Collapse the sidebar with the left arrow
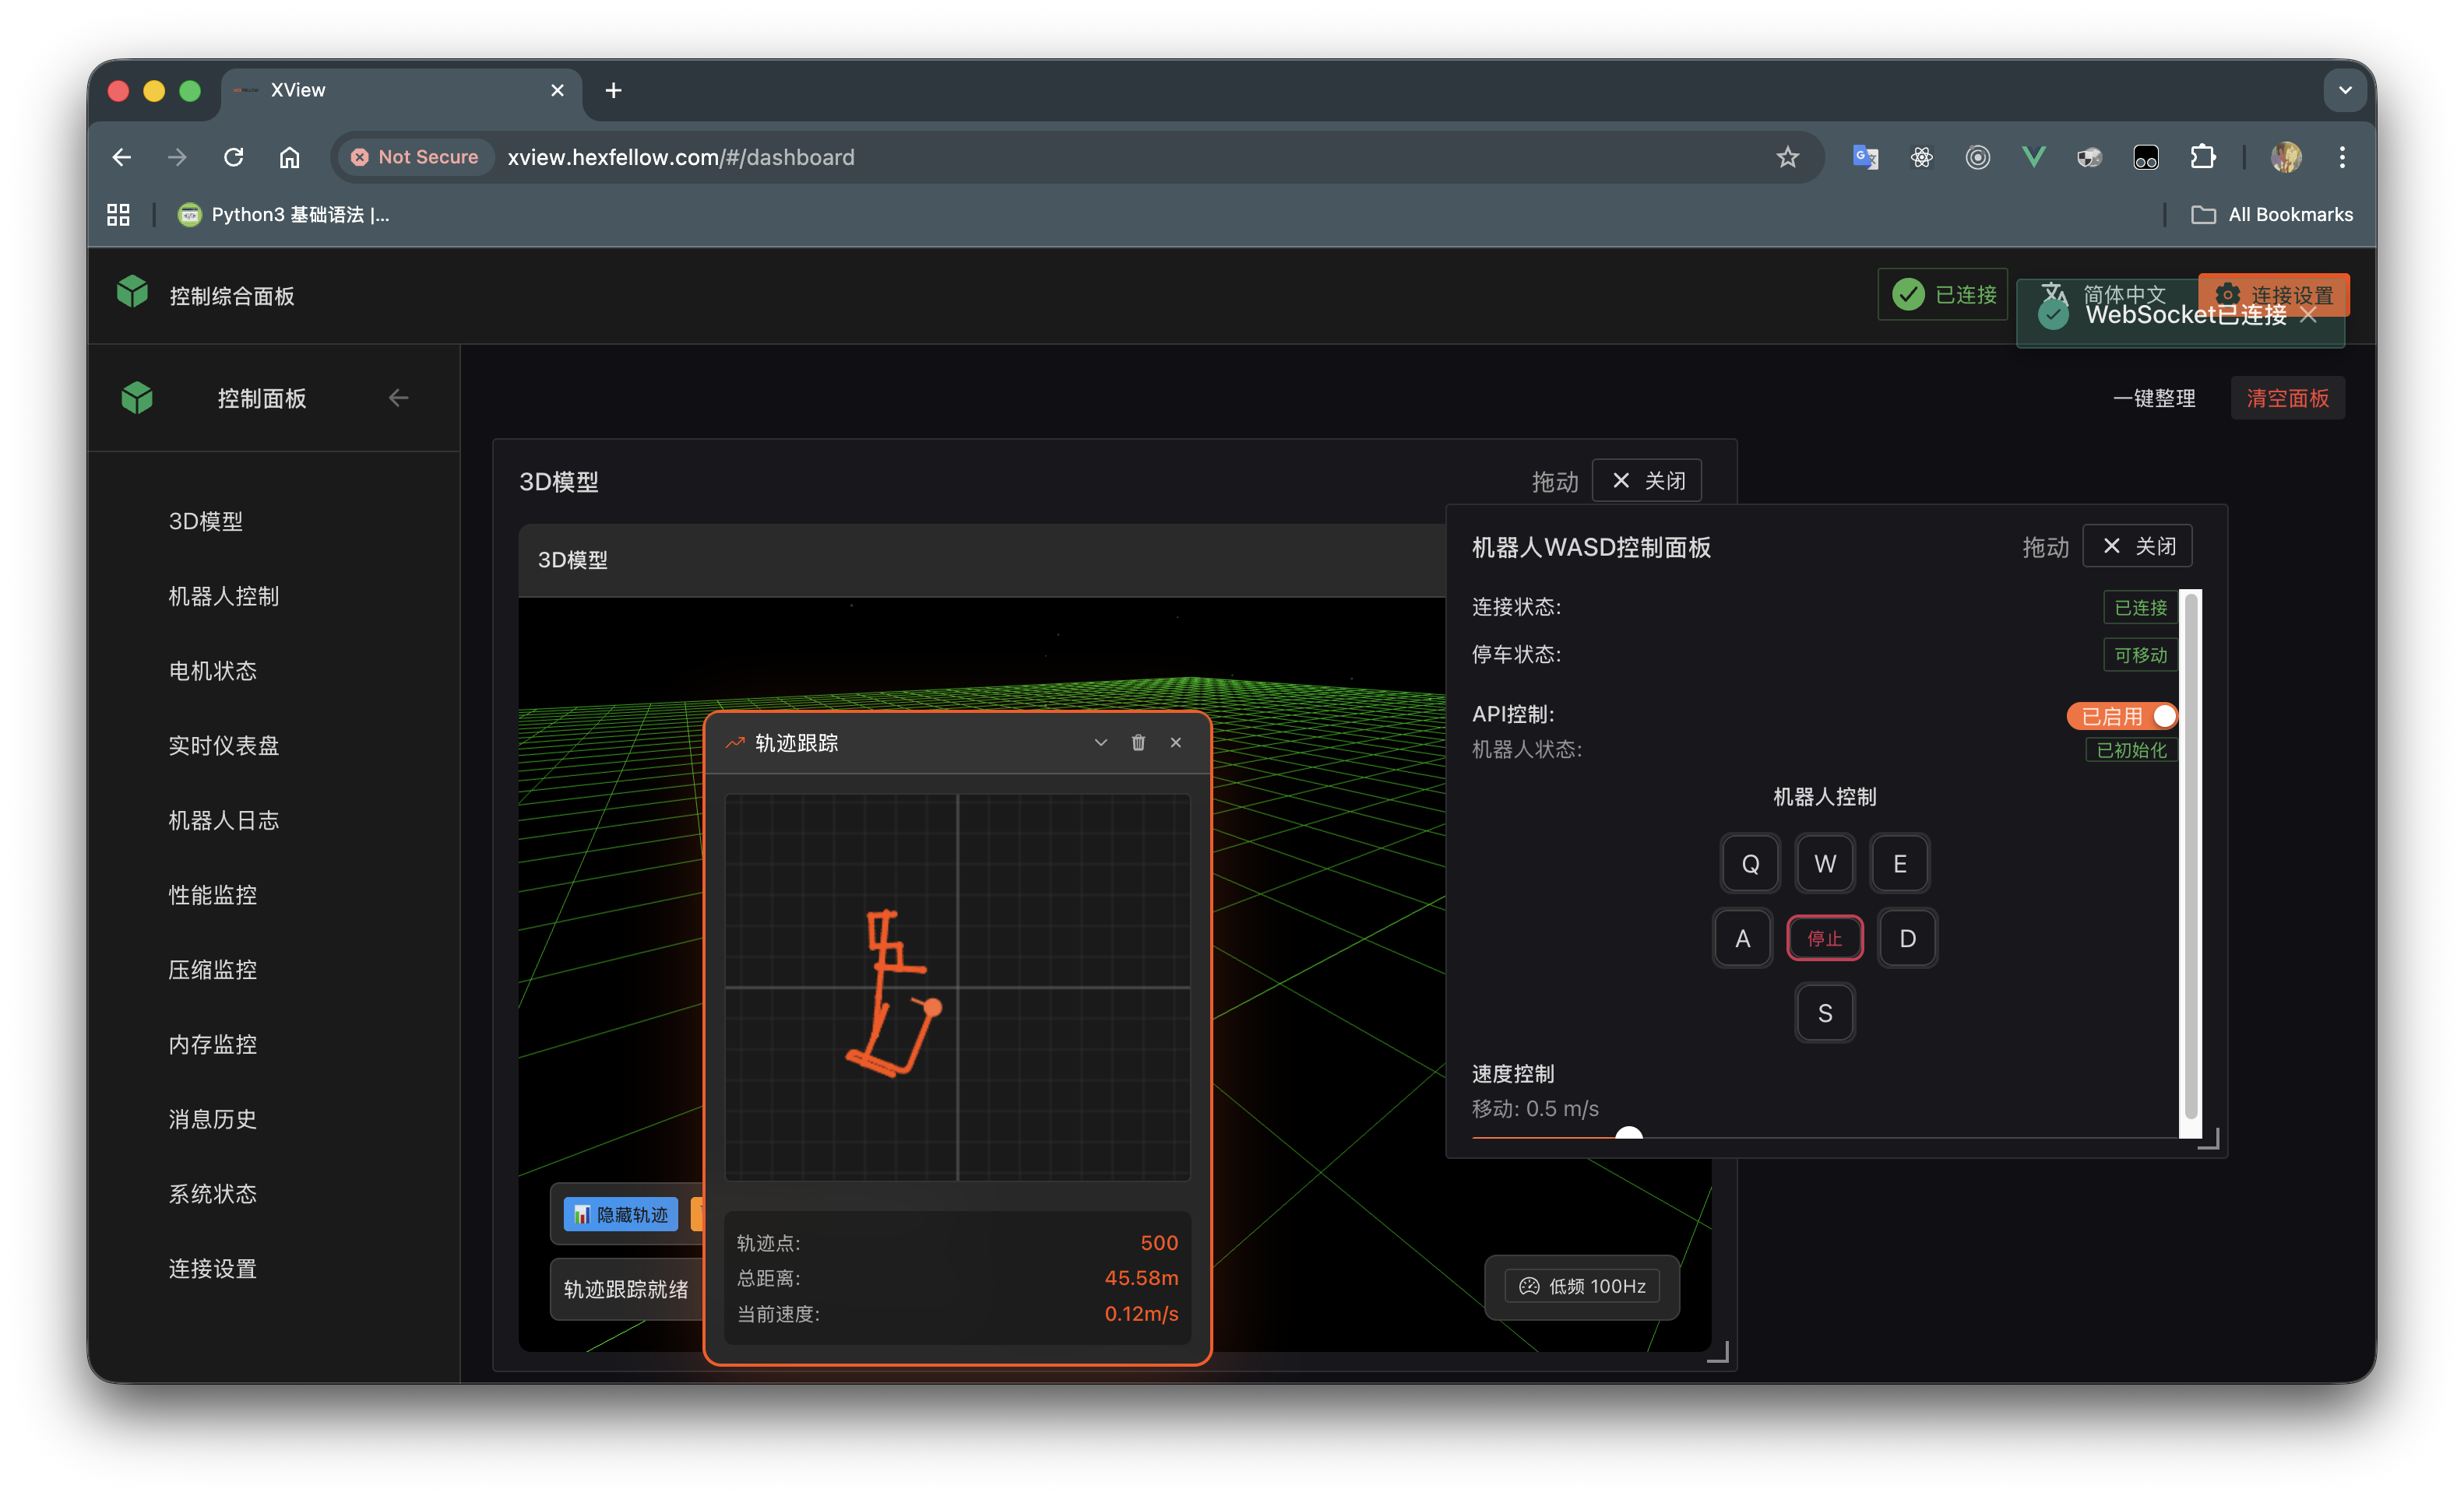Viewport: 2464px width, 1499px height. pos(399,398)
